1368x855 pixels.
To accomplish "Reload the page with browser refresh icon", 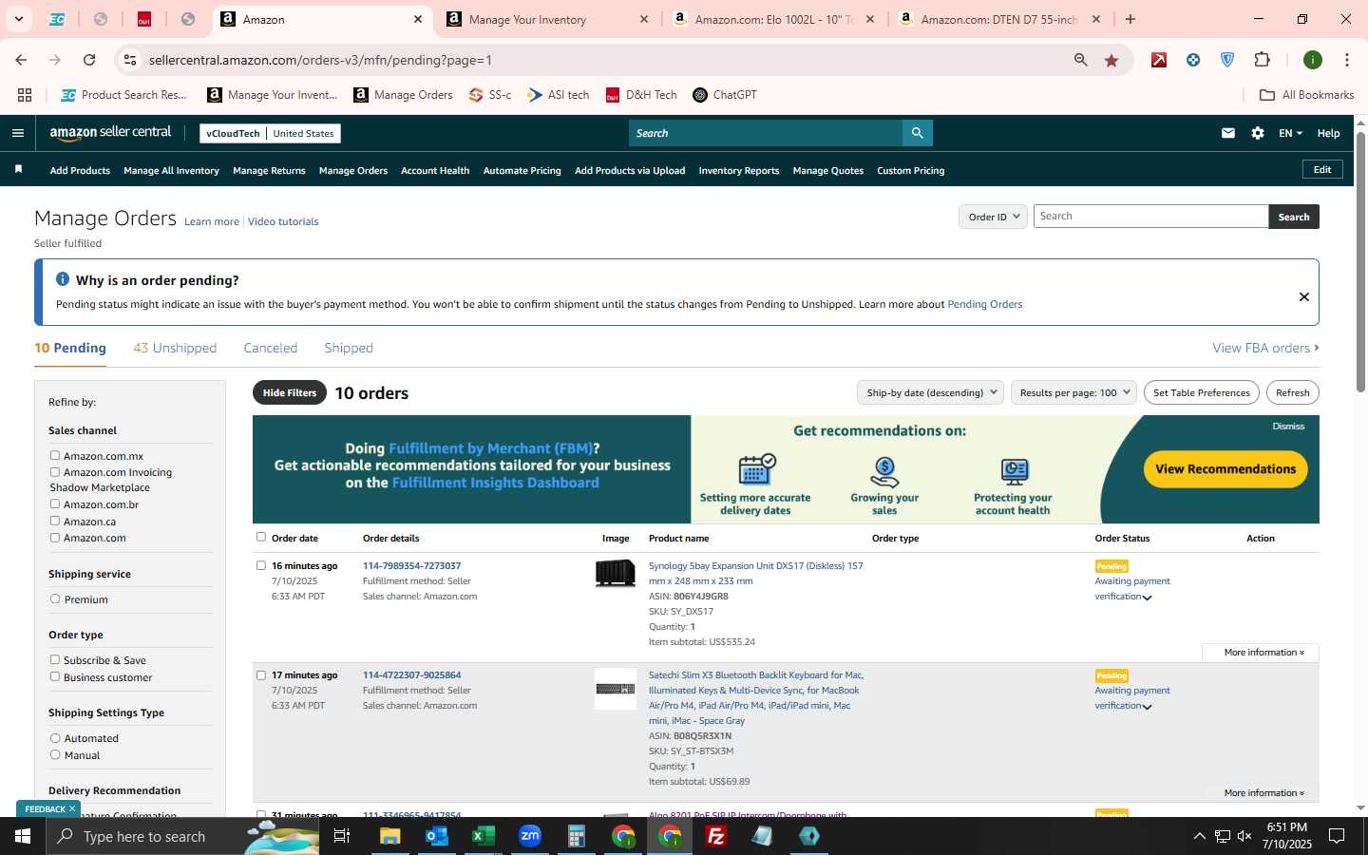I will point(89,60).
